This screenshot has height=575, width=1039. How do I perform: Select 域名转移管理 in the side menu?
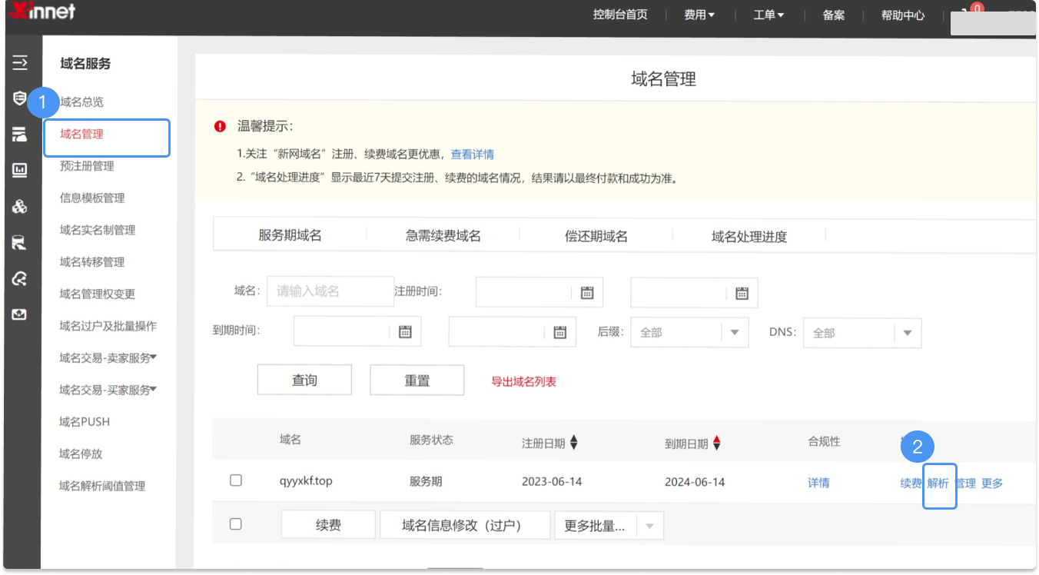coord(92,262)
